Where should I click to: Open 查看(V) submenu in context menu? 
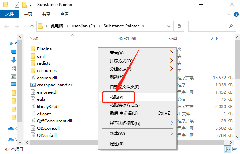pyautogui.click(x=137, y=53)
